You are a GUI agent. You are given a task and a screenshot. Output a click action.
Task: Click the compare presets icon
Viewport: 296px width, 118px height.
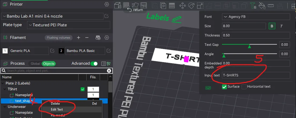click(108, 64)
